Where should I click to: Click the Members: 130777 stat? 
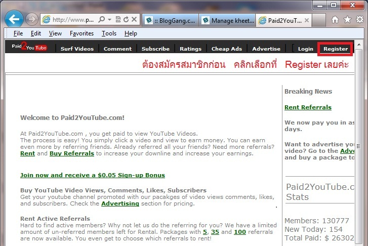[317, 221]
